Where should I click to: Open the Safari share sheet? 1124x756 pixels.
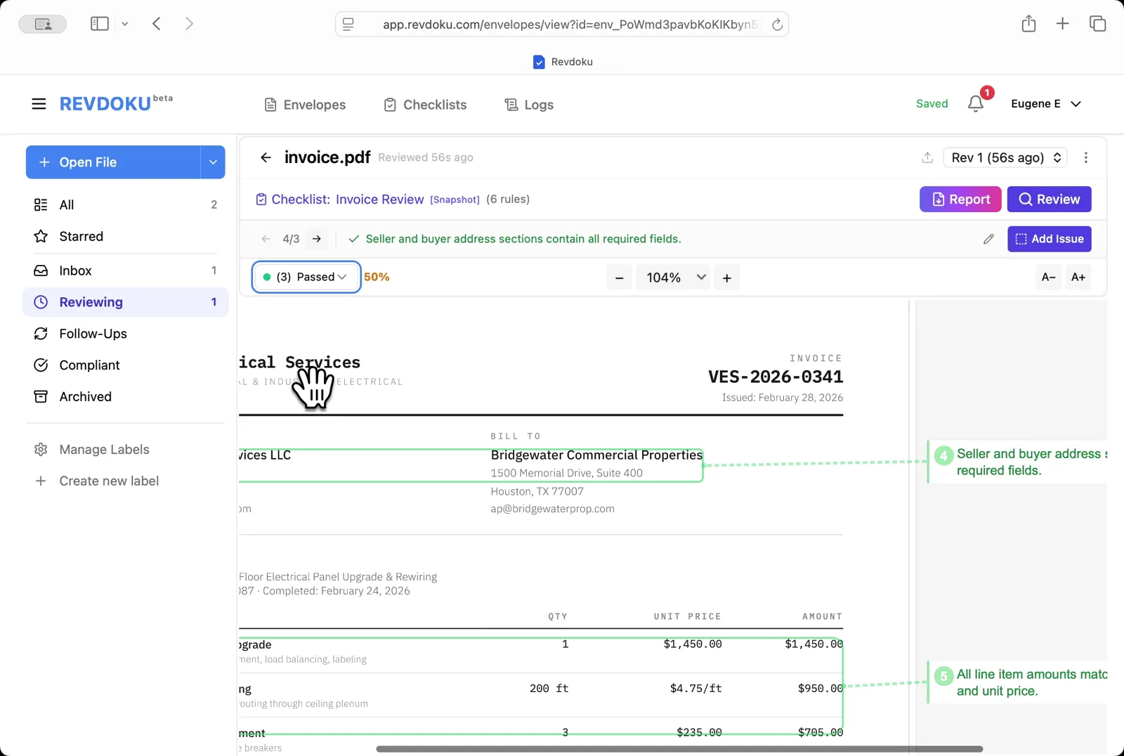[1028, 23]
